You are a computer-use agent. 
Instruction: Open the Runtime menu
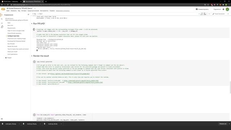pos(33,11)
